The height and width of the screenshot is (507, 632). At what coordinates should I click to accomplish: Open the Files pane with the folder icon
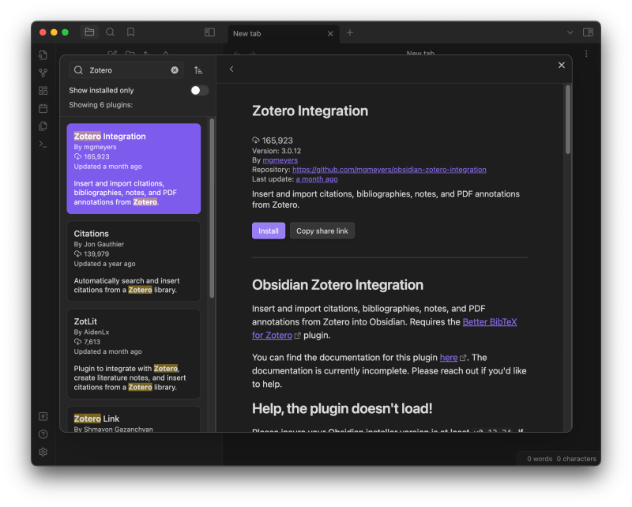pos(89,32)
